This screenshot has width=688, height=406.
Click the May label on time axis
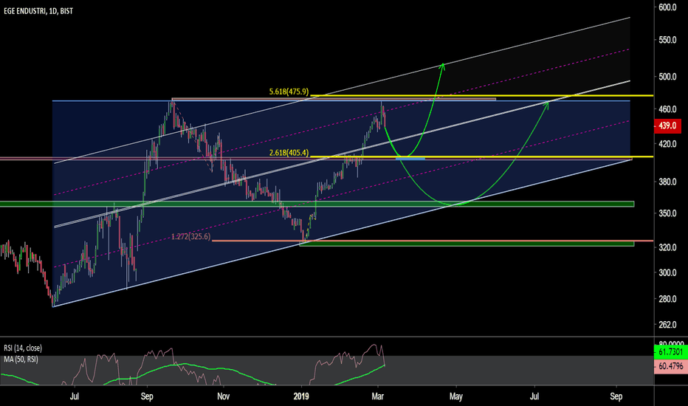tap(456, 396)
